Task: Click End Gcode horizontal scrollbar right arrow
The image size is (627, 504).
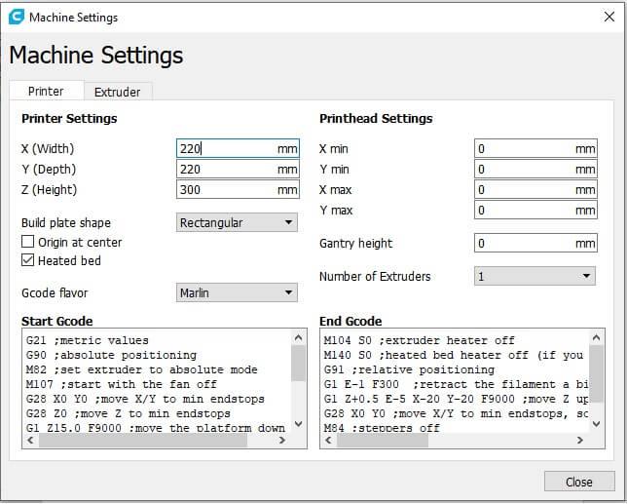Action: [581, 441]
